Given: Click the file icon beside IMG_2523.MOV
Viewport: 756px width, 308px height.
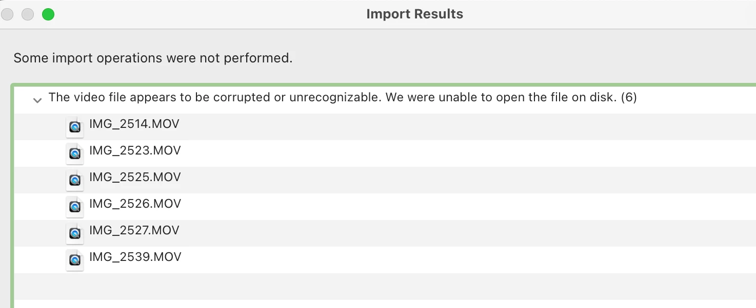Looking at the screenshot, I should click(x=75, y=153).
